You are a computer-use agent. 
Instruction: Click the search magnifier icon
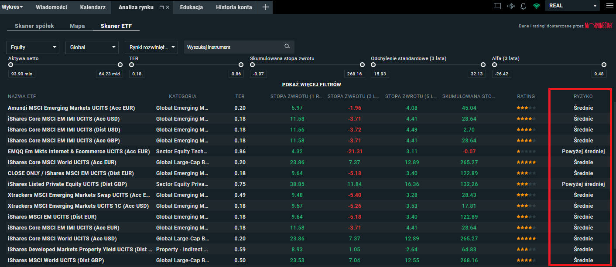287,46
